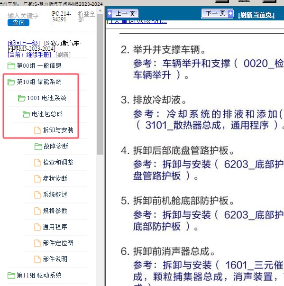Expand the 故障诊断 folder
The width and height of the screenshot is (284, 286).
point(55,146)
